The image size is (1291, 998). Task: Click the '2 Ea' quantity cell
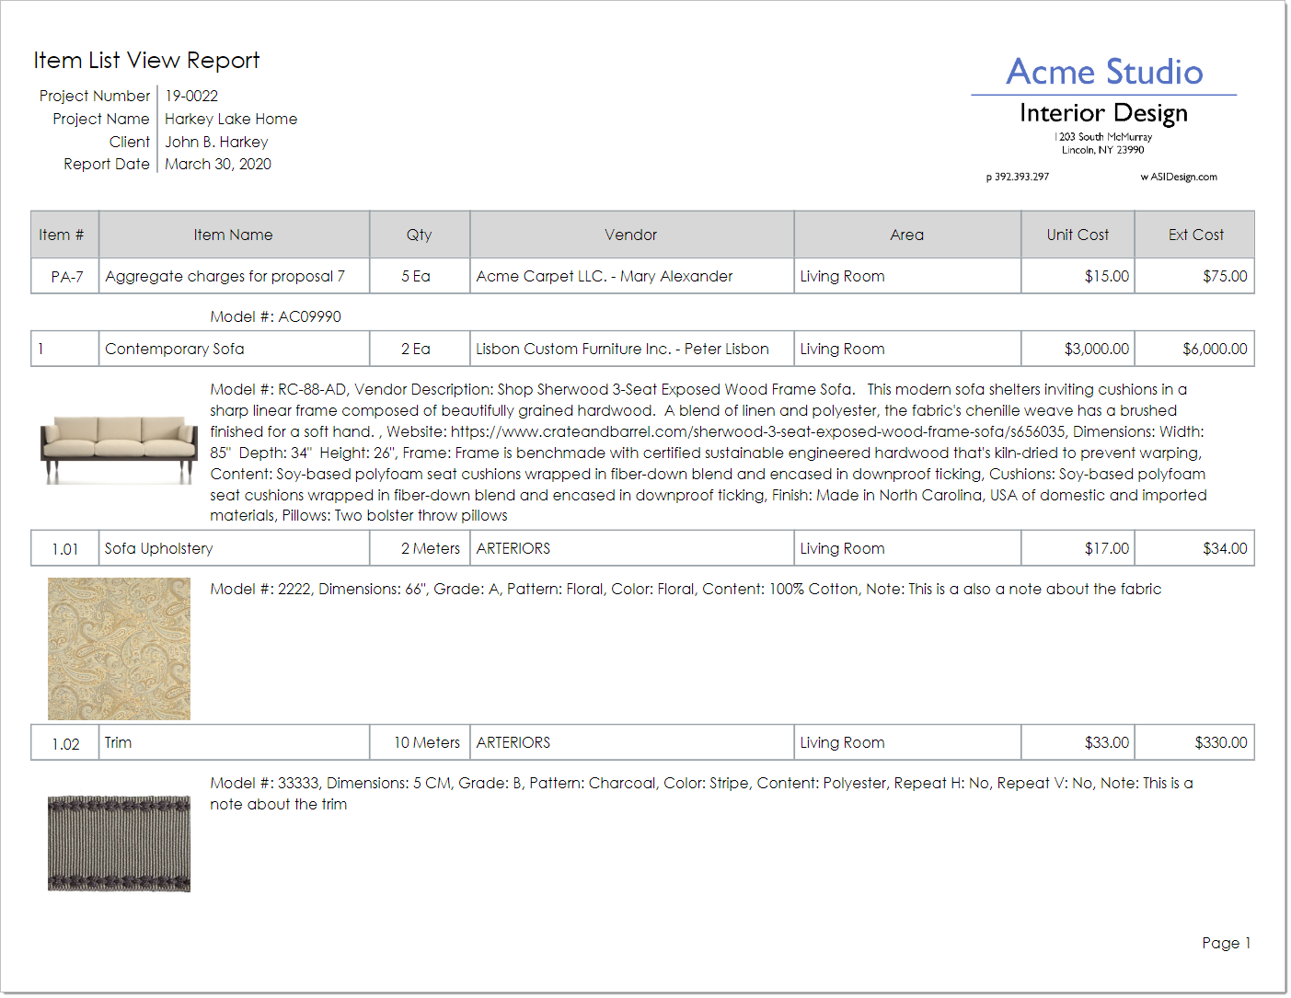pos(420,349)
